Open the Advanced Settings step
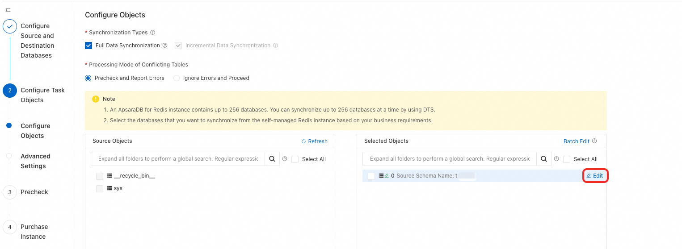This screenshot has height=249, width=682. click(x=35, y=161)
